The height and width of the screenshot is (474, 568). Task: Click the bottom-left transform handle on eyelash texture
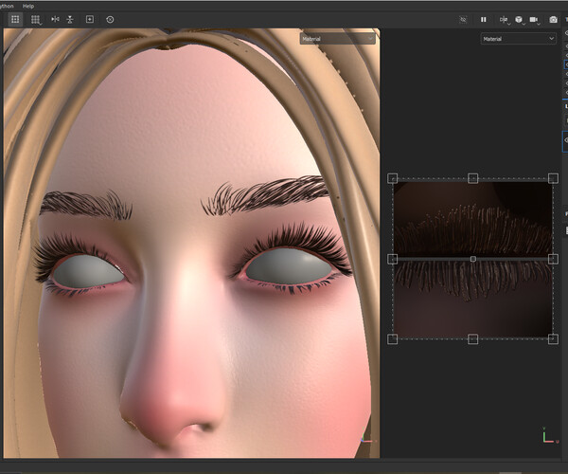(x=393, y=339)
